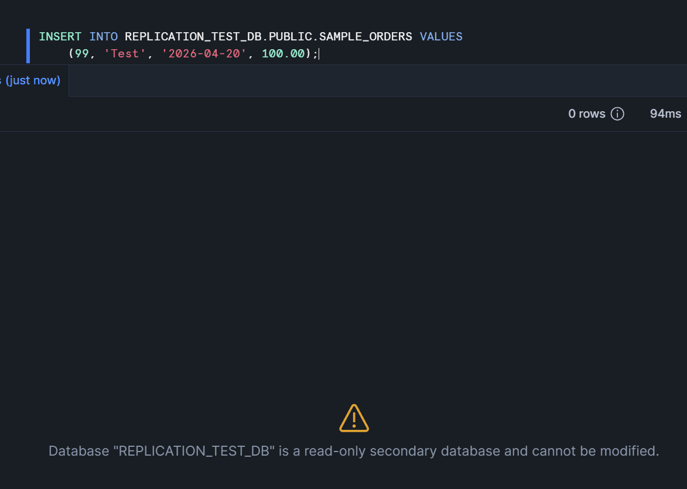Place cursor after the closing semicolon
The image size is (687, 489).
pyautogui.click(x=319, y=53)
